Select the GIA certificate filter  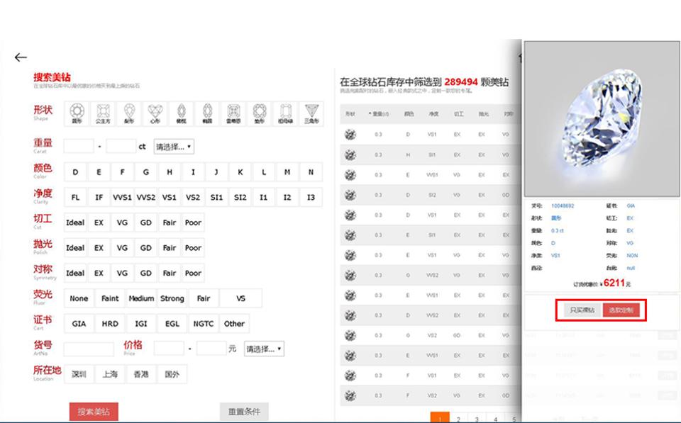coord(78,323)
